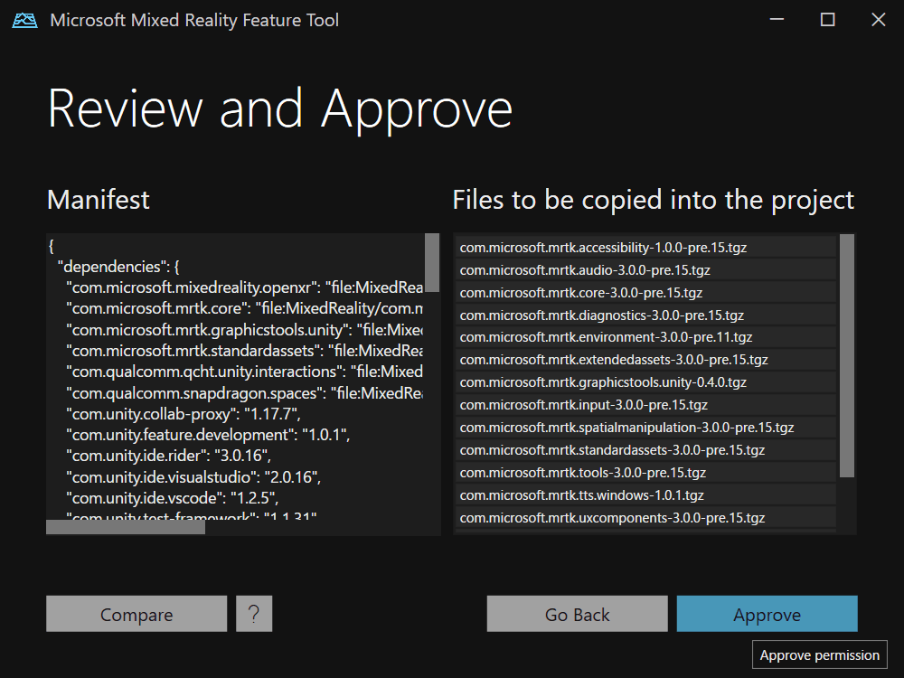Click the files list vertical scrollbar thumb

[847, 355]
